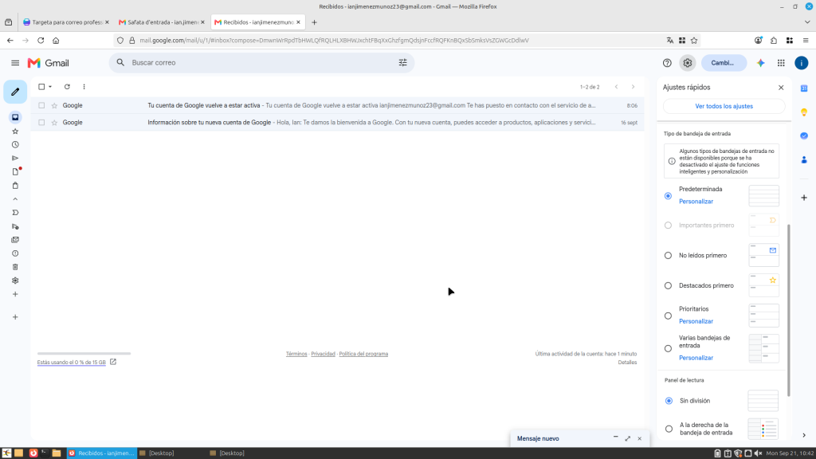Open Google Keep side panel icon
This screenshot has height=459, width=816.
pos(804,112)
